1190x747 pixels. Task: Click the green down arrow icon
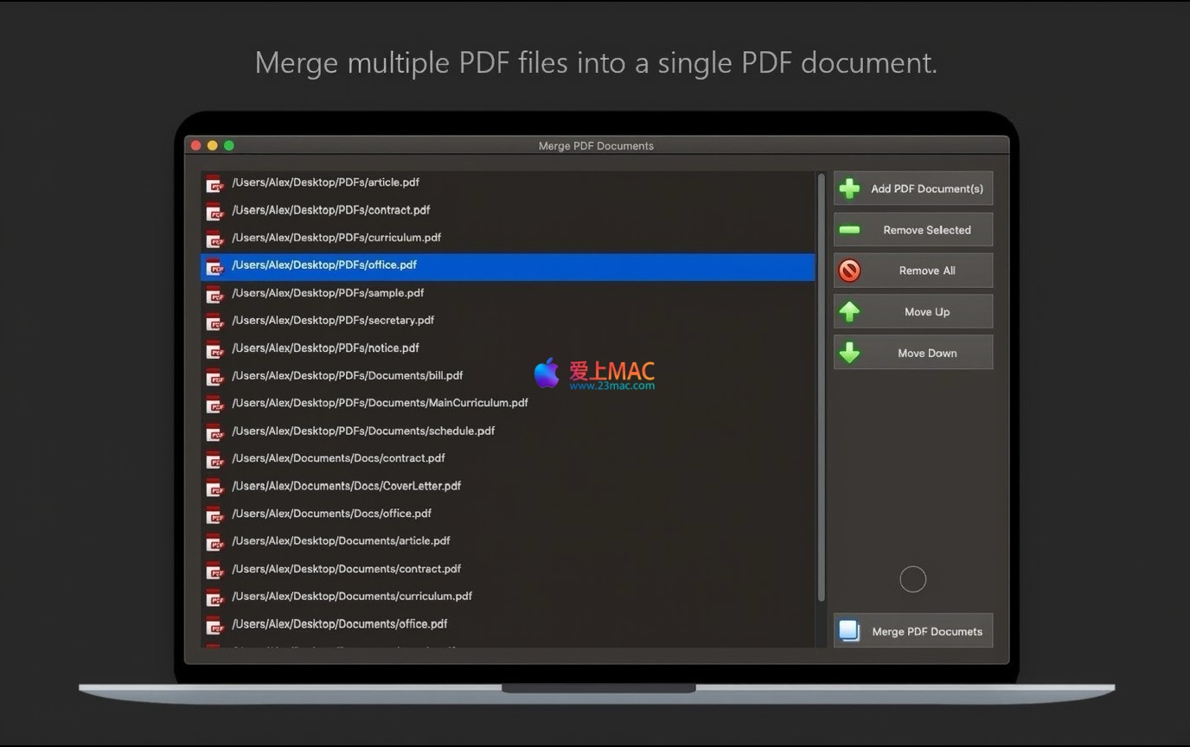(850, 353)
